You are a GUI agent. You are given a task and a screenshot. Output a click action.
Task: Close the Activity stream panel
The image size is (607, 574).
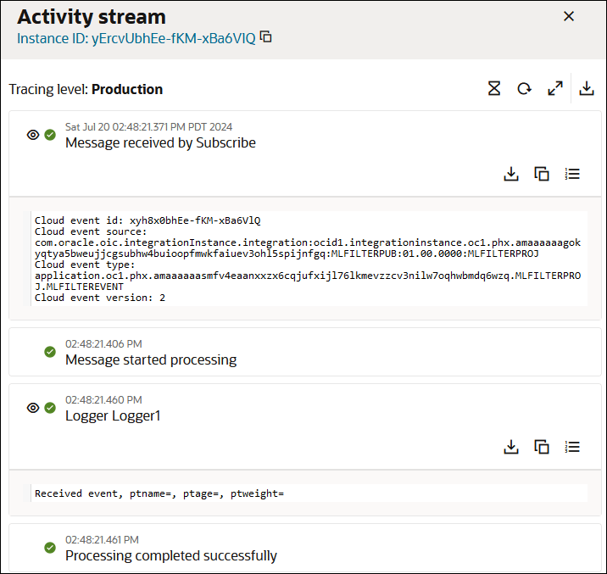tap(569, 16)
